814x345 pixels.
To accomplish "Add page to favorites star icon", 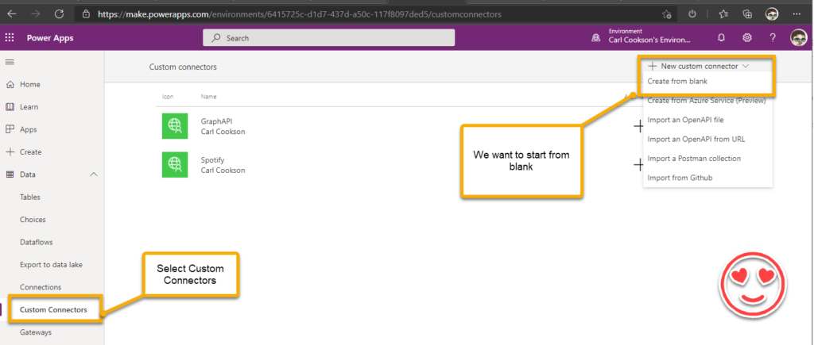I will click(x=667, y=14).
